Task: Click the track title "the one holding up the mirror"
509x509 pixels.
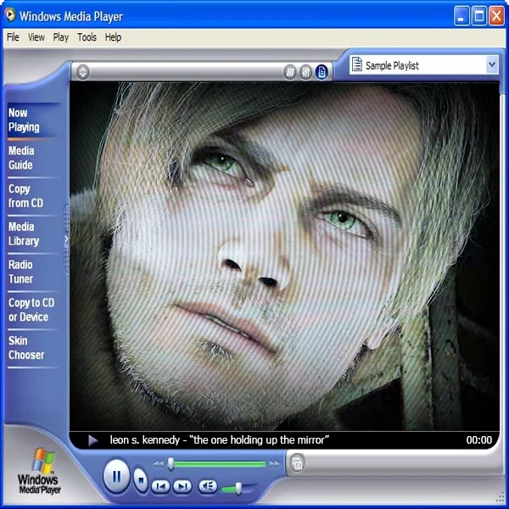Action: point(259,439)
